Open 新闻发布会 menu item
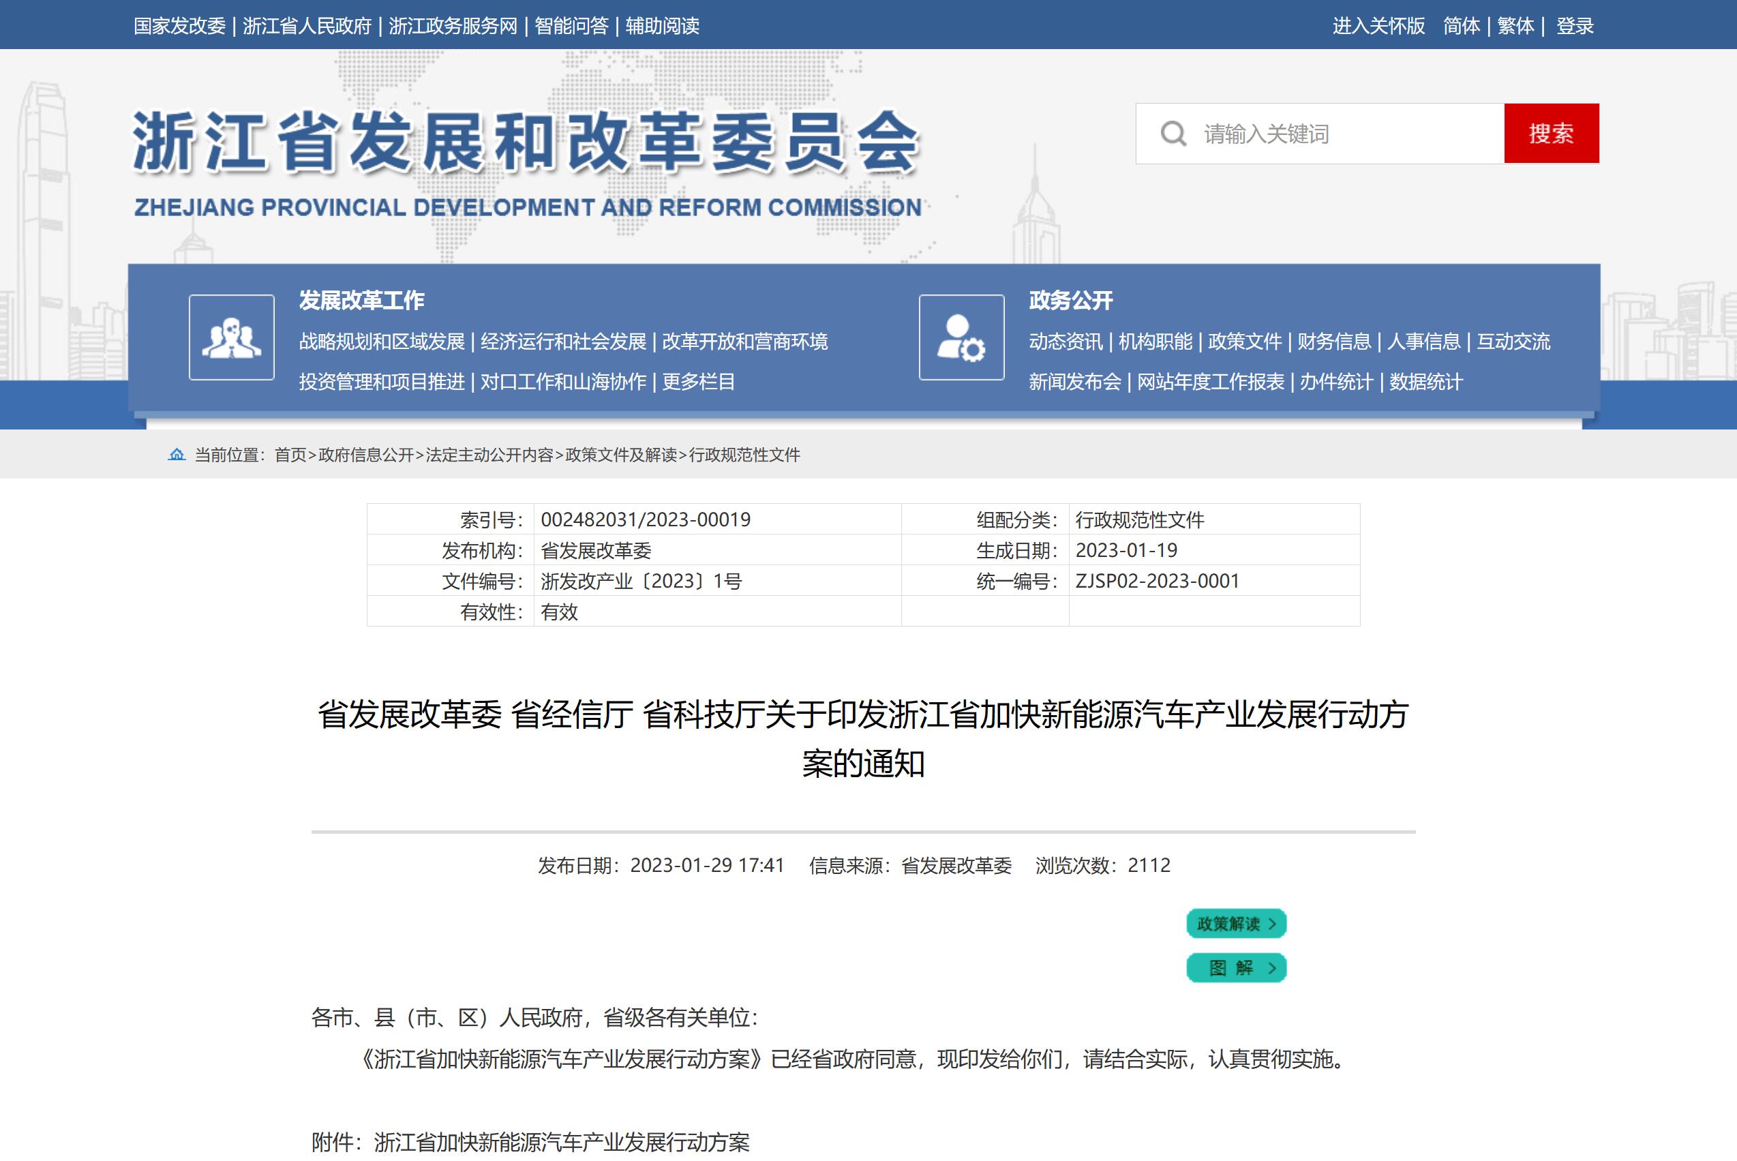This screenshot has height=1161, width=1737. [x=1075, y=381]
